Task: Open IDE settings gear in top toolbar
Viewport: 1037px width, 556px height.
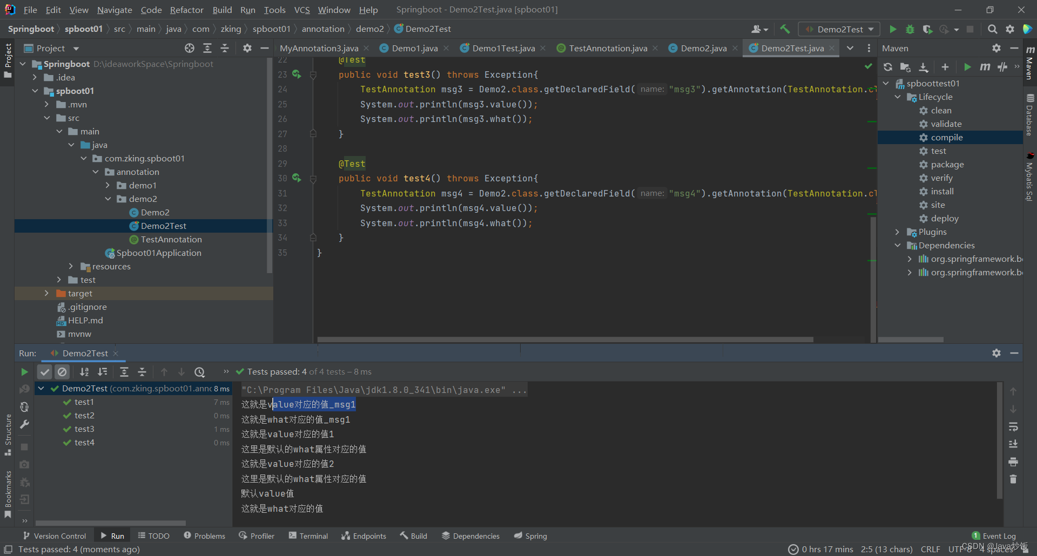Action: click(1010, 29)
